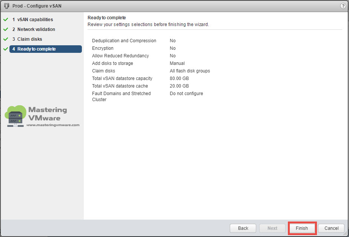The width and height of the screenshot is (349, 237).
Task: Click the green checkmark beside Network validation
Action: [6, 29]
